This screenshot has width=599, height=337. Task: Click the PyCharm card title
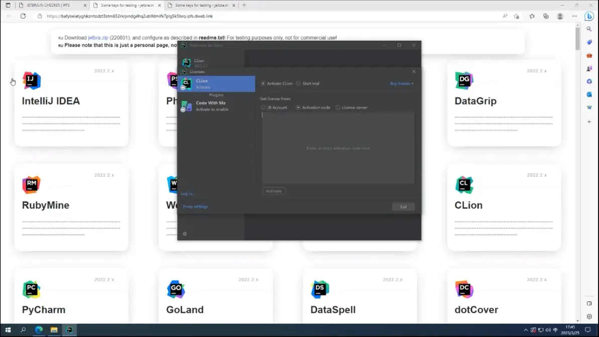[x=44, y=309]
